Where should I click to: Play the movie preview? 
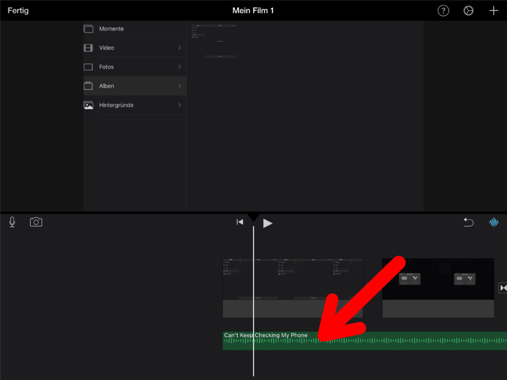(268, 223)
